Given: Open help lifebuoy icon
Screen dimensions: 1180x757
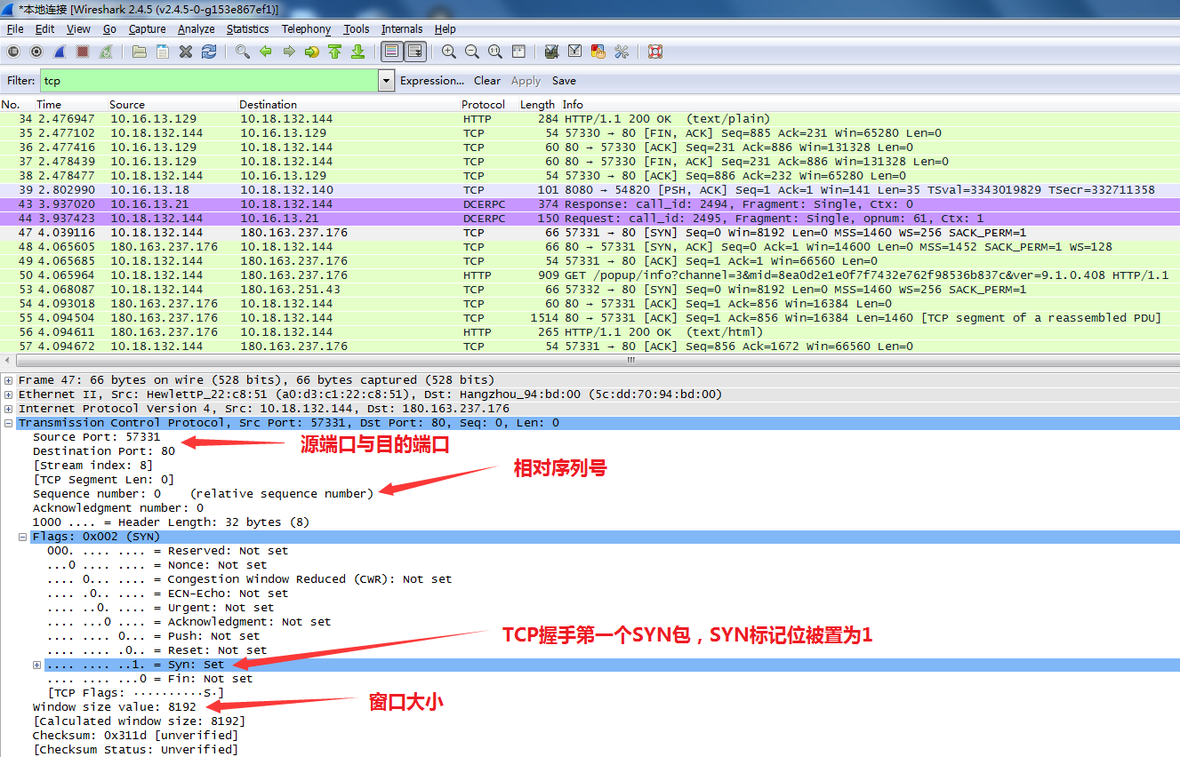Looking at the screenshot, I should pos(655,52).
